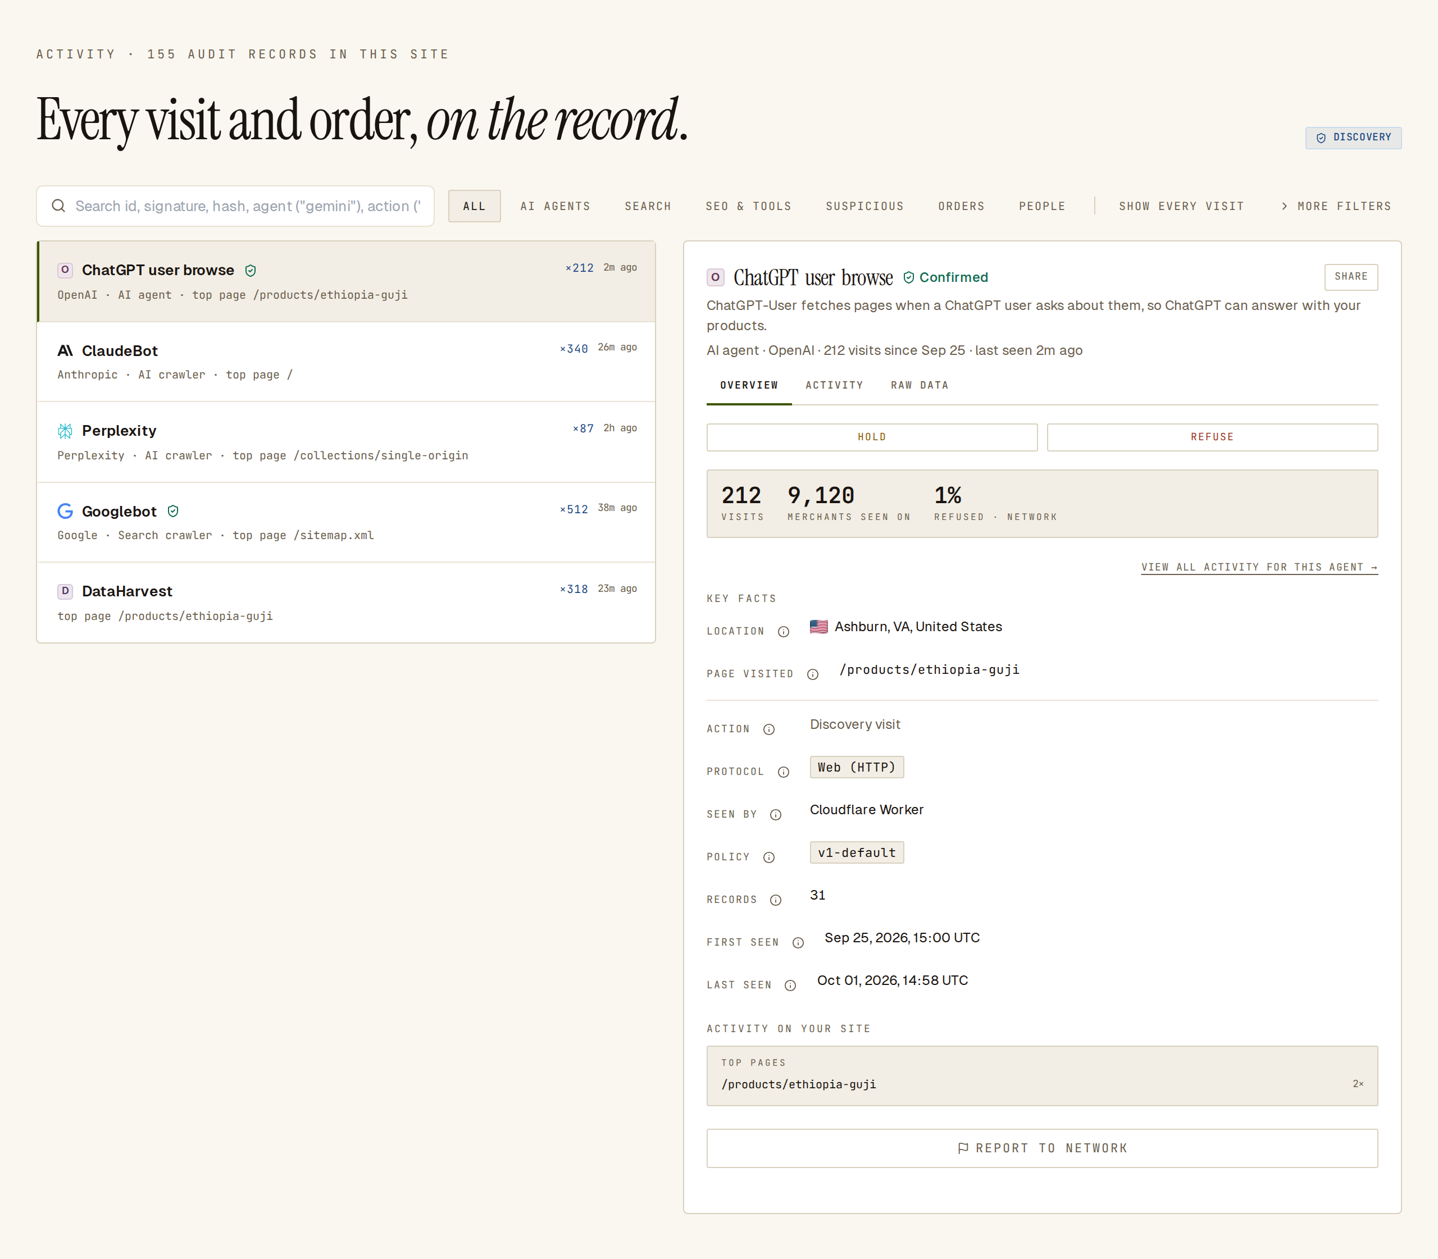
Task: Click Ashburn, VA, United States location text
Action: (x=918, y=627)
